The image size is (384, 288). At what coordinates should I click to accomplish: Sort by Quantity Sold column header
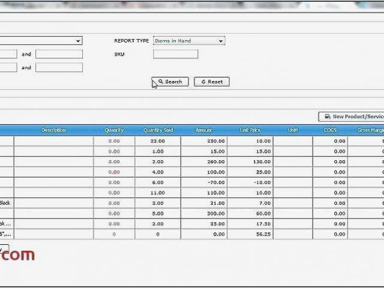pos(157,130)
